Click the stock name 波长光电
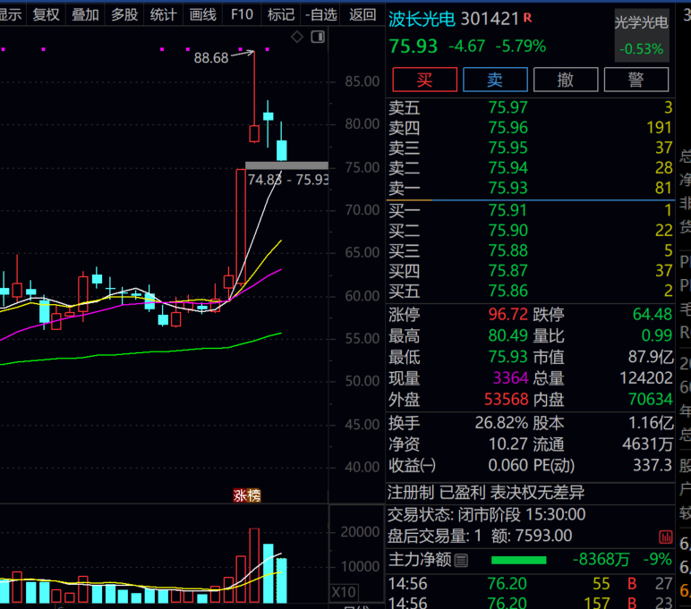 tap(422, 19)
